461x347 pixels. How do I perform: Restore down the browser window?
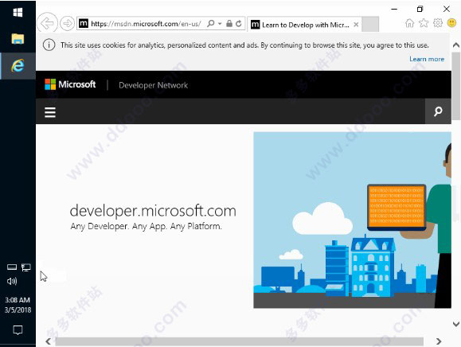[420, 9]
